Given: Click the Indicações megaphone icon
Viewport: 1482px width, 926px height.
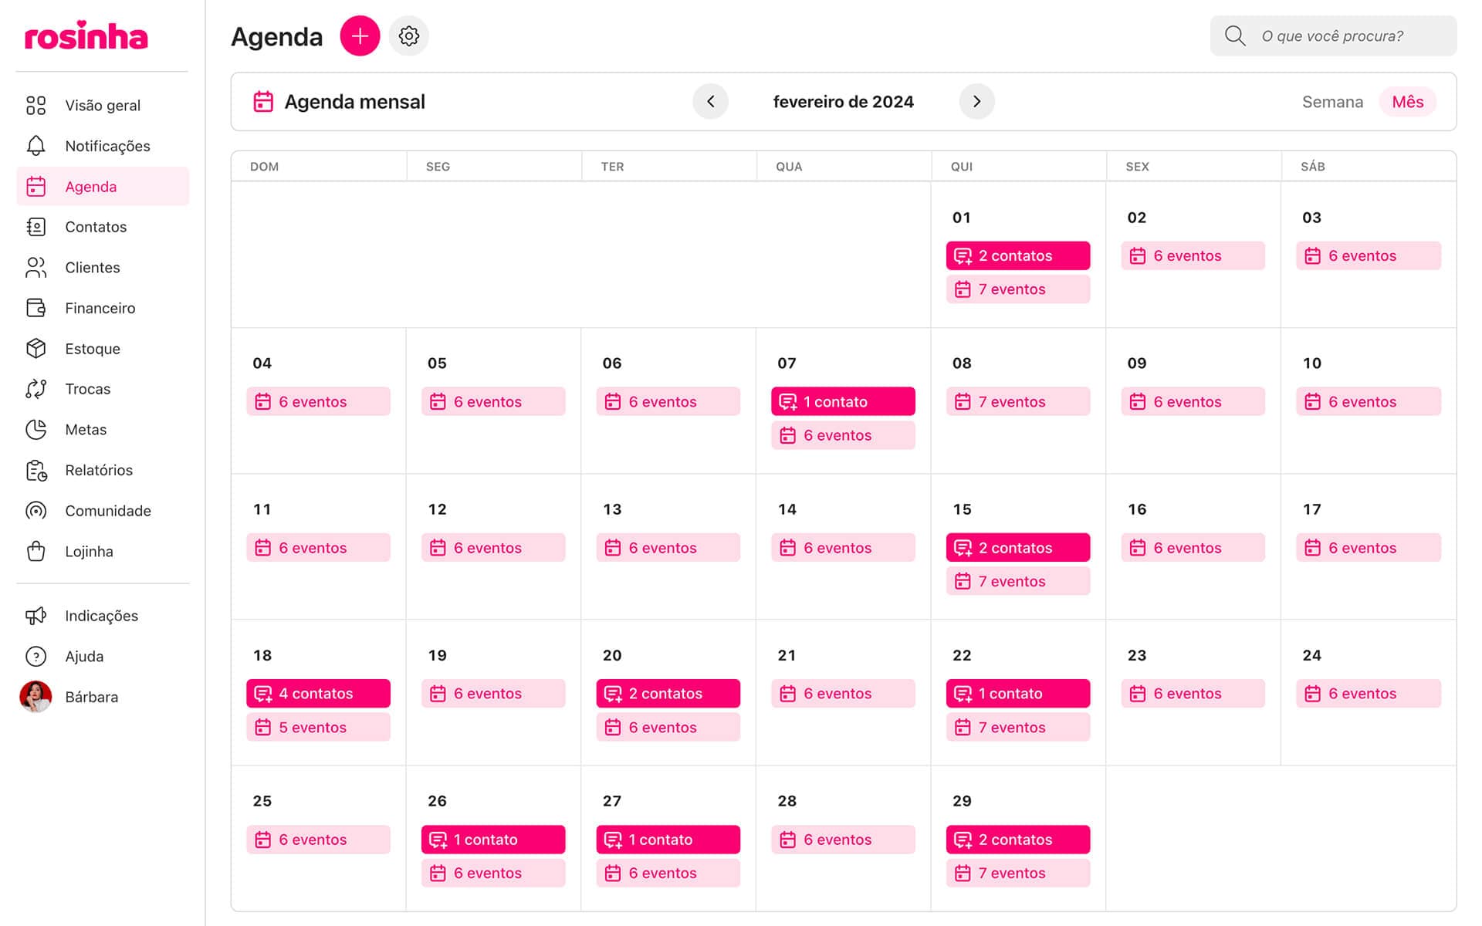Looking at the screenshot, I should click(x=36, y=616).
